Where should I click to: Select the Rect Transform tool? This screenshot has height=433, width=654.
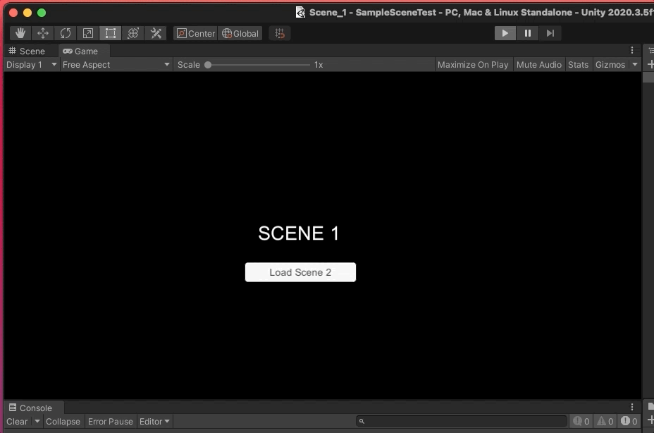tap(110, 33)
